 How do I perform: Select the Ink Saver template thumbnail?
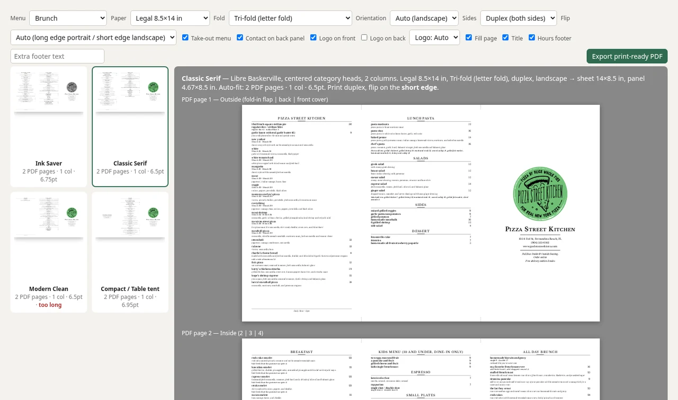[49, 127]
